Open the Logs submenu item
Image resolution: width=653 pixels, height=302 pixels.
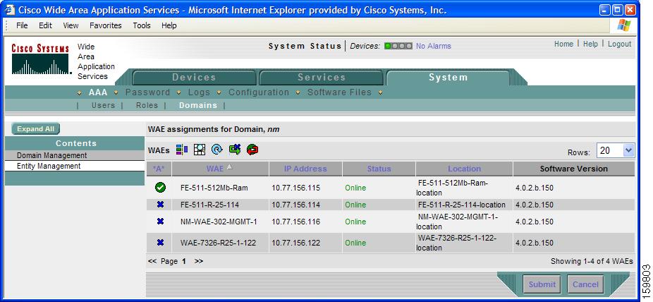199,92
